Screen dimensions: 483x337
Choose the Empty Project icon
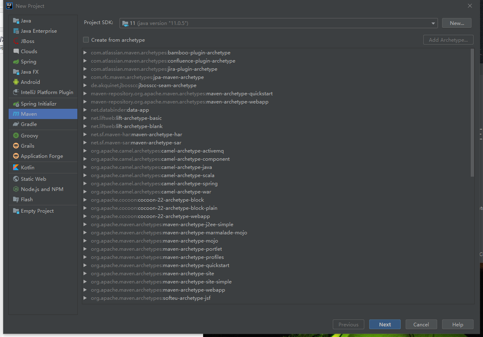click(16, 211)
